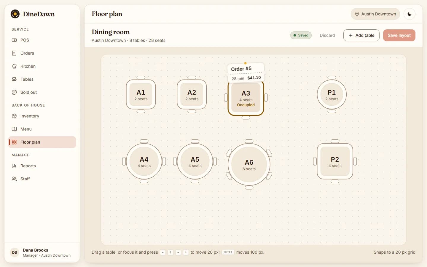Select round table A5
Screen dimensions: 427x267
click(195, 161)
